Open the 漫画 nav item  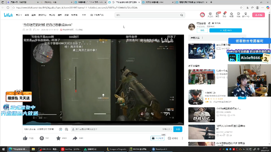pyautogui.click(x=60, y=15)
